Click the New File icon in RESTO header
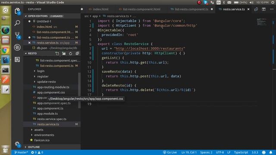 point(57,53)
